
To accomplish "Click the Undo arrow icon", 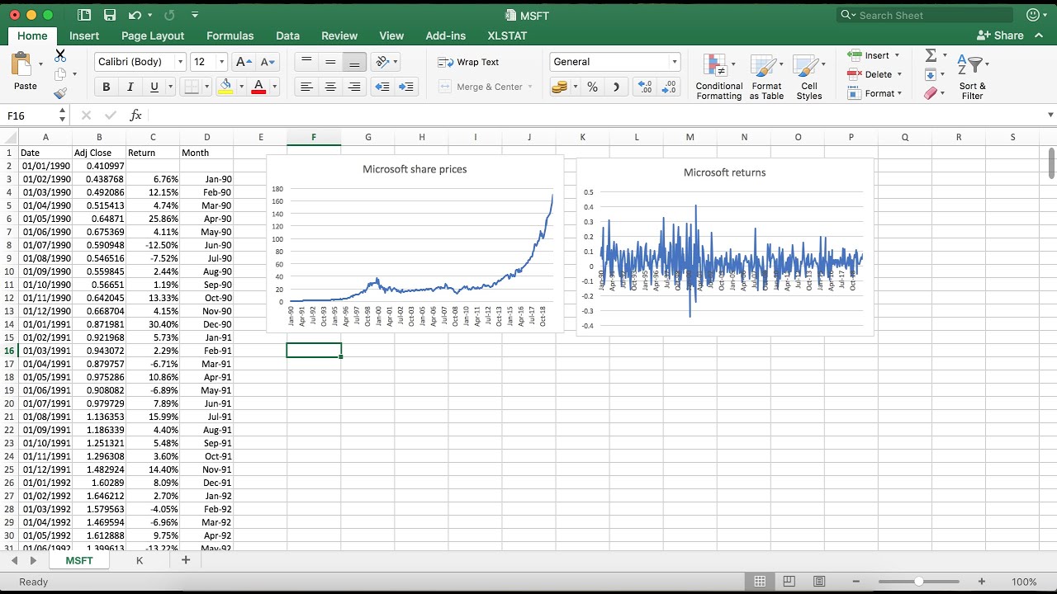I will pyautogui.click(x=135, y=15).
